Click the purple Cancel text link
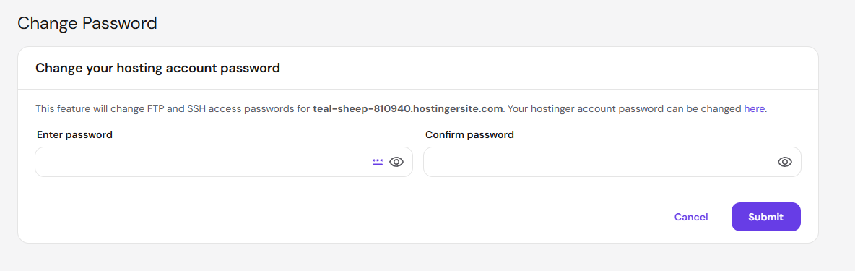Image resolution: width=855 pixels, height=271 pixels. (691, 217)
